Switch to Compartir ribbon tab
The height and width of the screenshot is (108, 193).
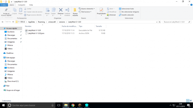click(x=21, y=5)
